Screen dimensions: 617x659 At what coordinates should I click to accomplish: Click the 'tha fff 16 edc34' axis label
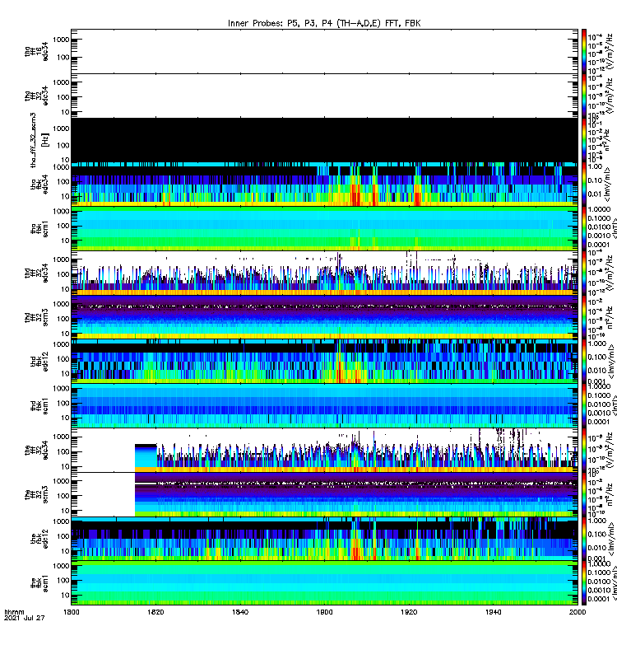coord(36,52)
